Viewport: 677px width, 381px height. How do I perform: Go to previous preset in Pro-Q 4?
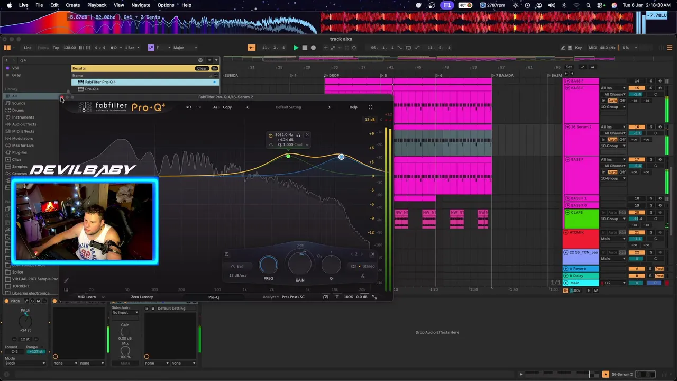pyautogui.click(x=248, y=107)
